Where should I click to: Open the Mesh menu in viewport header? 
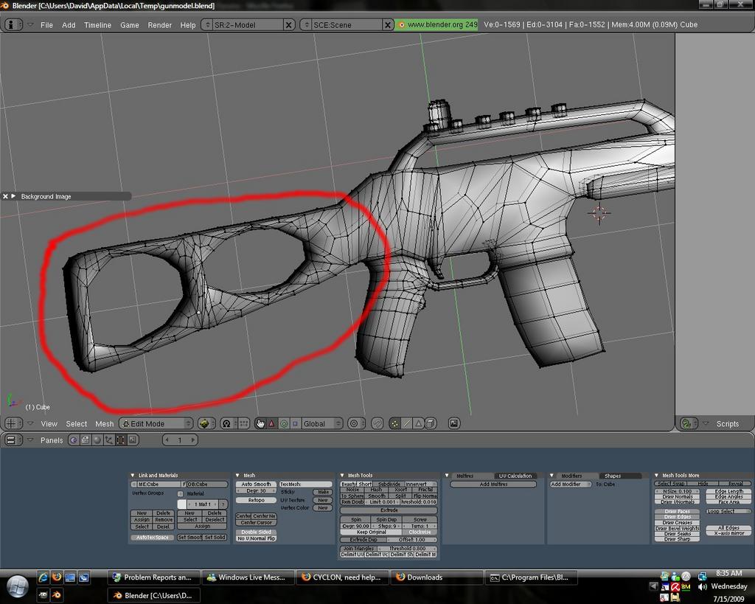click(x=105, y=424)
